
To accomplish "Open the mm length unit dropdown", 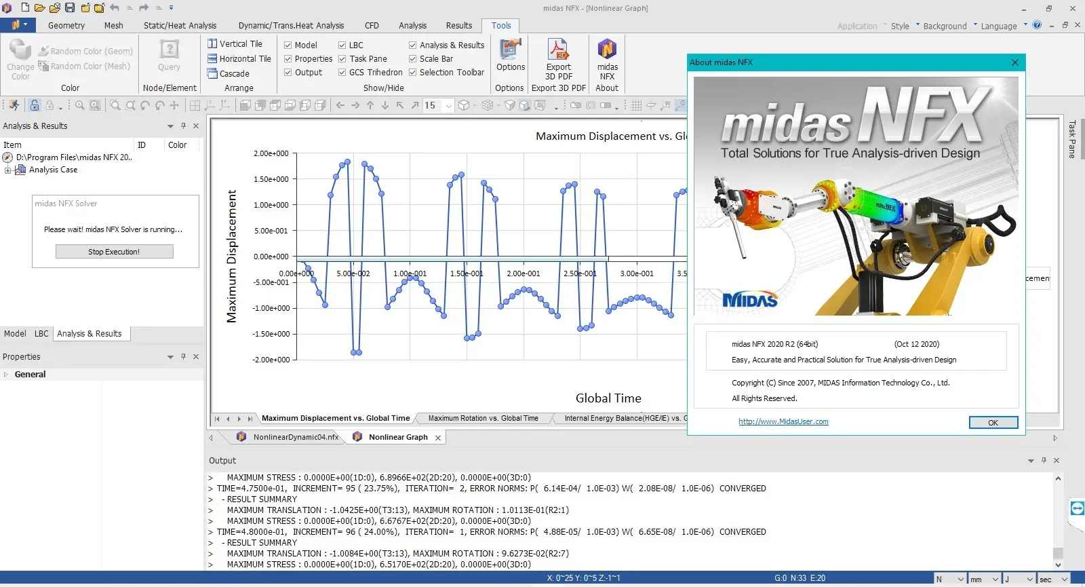I will pyautogui.click(x=995, y=580).
